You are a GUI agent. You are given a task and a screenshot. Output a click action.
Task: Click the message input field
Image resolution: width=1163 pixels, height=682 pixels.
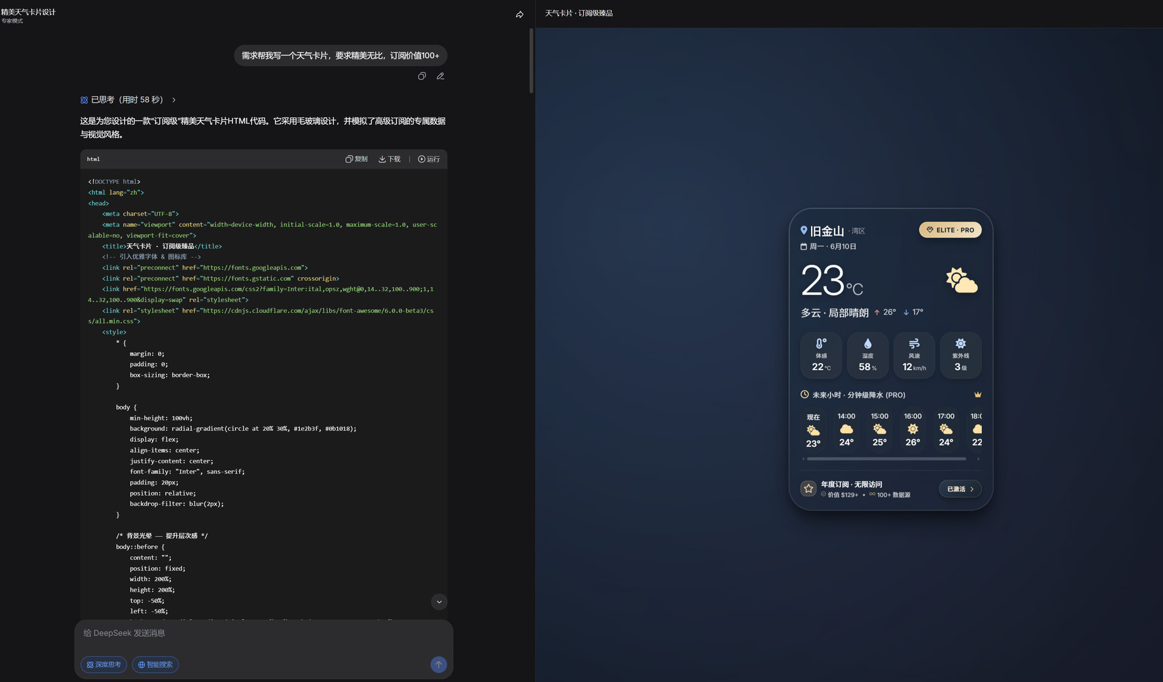(x=263, y=634)
